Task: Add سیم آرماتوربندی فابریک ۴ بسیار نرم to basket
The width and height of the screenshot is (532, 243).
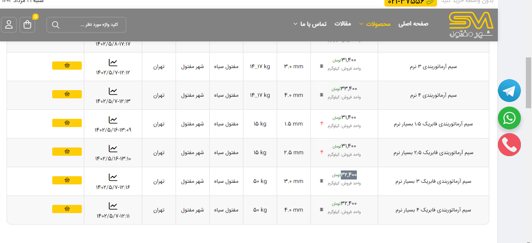Action: tap(67, 209)
